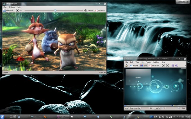
Task: Click the blue panel icon beside the pager
Action: tap(19, 117)
